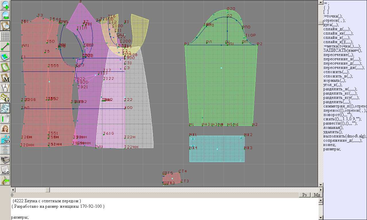
Task: Click the Рз button
Action: (x=304, y=195)
